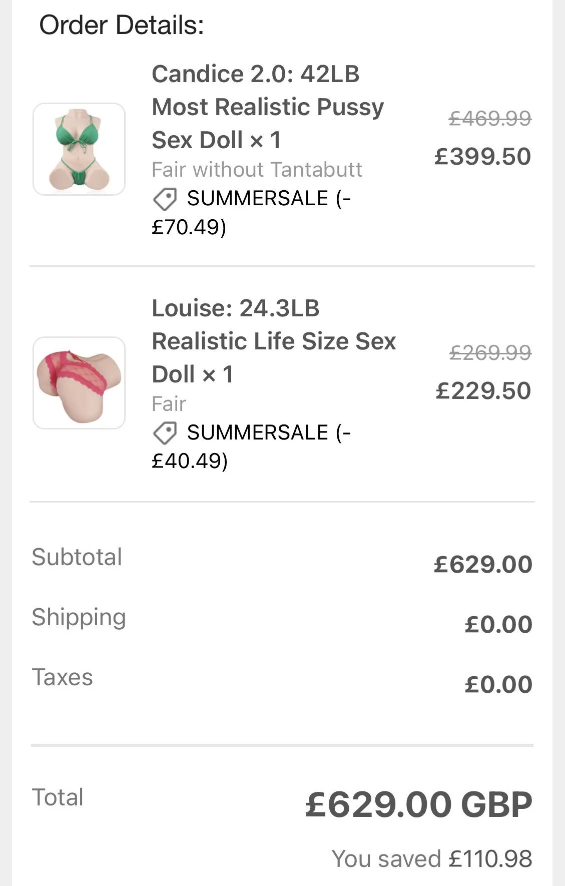This screenshot has height=886, width=565.
Task: Click the 'You saved £110.98' text
Action: click(431, 858)
